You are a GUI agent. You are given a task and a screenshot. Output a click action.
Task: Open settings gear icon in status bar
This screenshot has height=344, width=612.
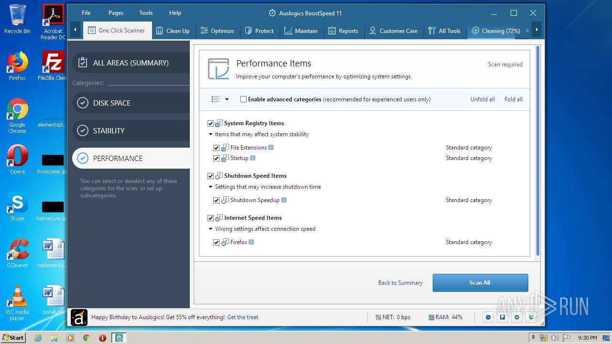click(516, 317)
